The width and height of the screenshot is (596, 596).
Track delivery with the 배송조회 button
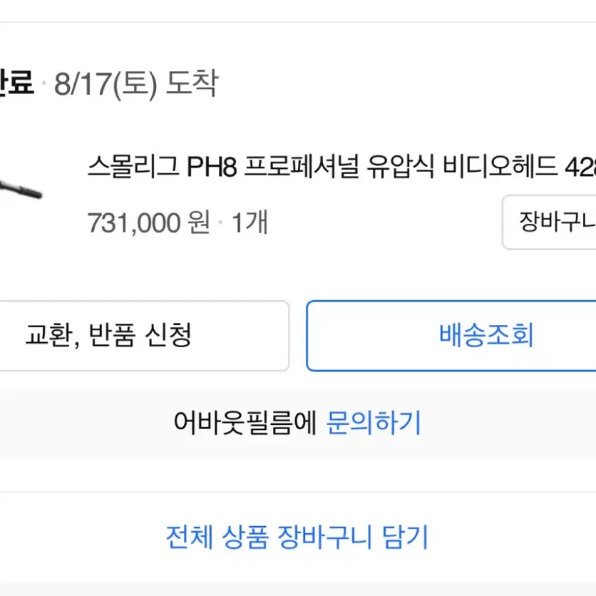451,336
